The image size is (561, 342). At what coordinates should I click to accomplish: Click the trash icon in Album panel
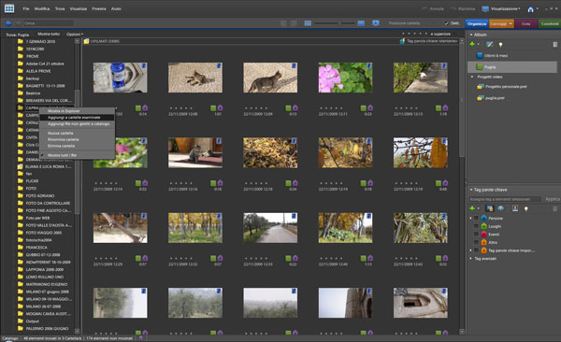pos(554,44)
